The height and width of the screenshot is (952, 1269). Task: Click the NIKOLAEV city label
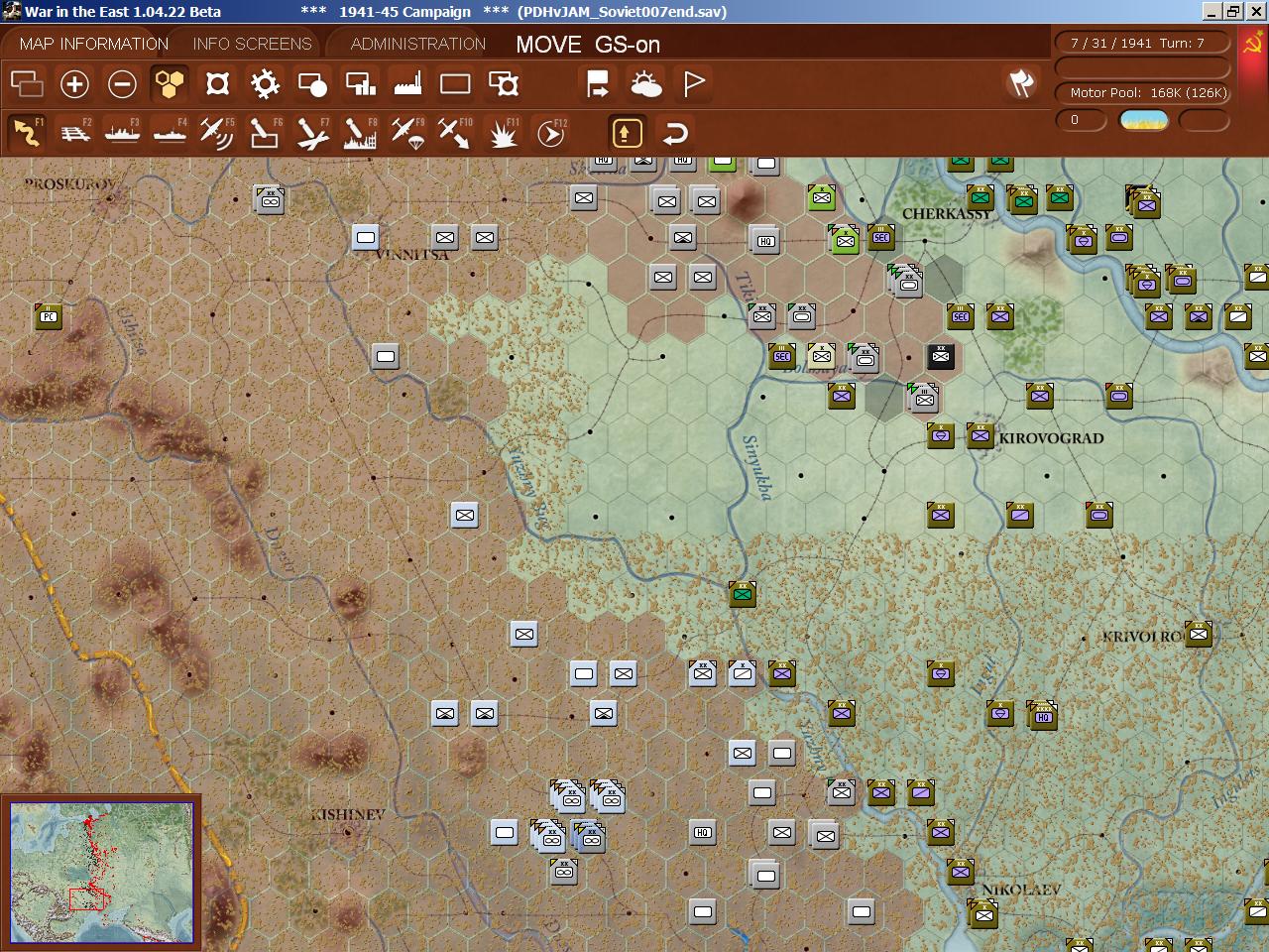(1020, 891)
